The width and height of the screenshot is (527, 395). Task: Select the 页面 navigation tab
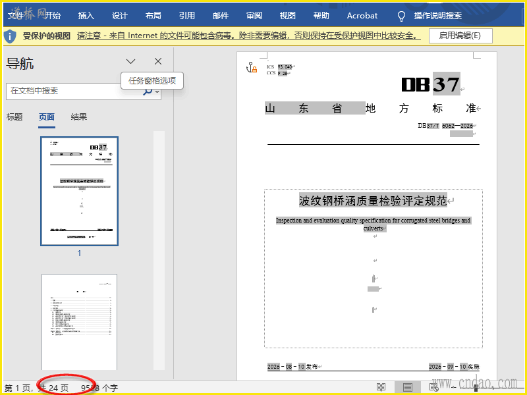coord(47,117)
